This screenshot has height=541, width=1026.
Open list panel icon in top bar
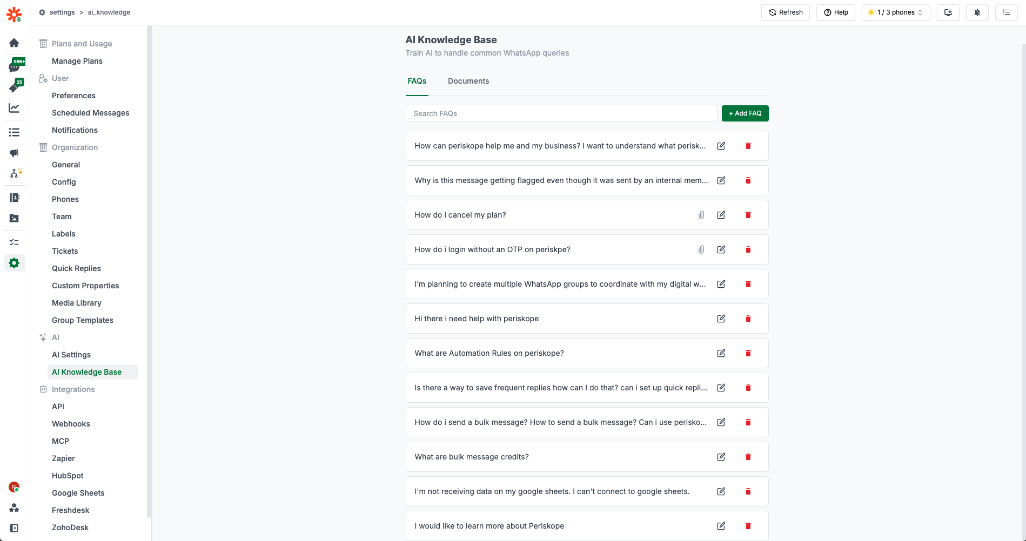pyautogui.click(x=1006, y=12)
